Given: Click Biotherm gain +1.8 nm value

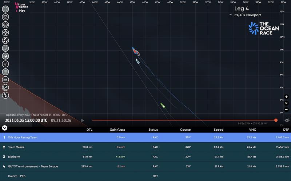Looking at the screenshot, I should [120, 157].
